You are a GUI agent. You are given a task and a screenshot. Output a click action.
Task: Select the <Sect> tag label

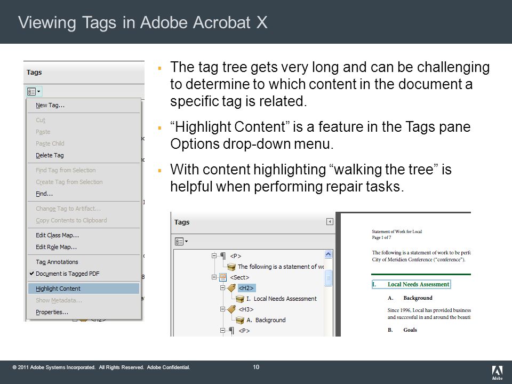click(239, 277)
